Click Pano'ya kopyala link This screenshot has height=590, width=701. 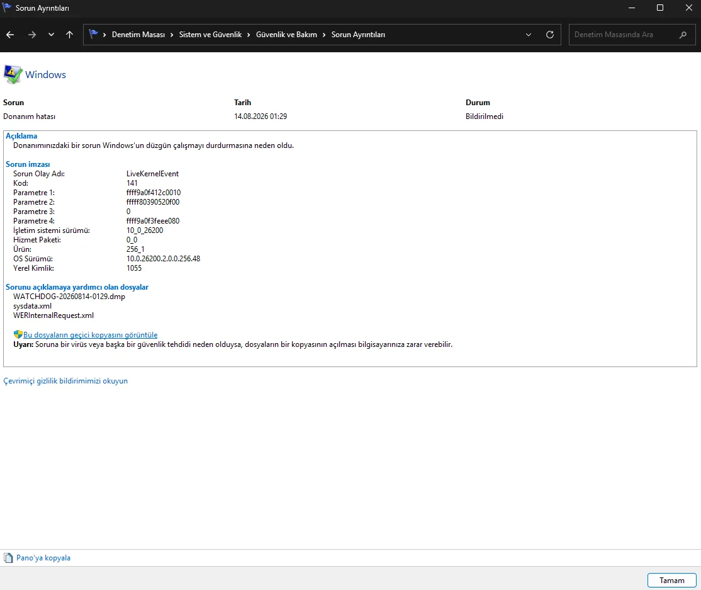pos(43,558)
